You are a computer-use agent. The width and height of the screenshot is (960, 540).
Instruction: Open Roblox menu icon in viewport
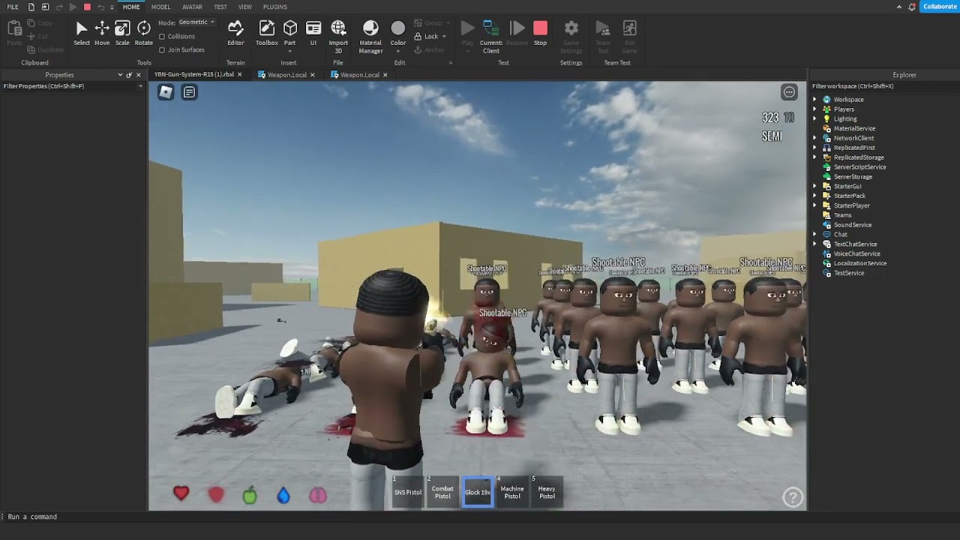(166, 92)
